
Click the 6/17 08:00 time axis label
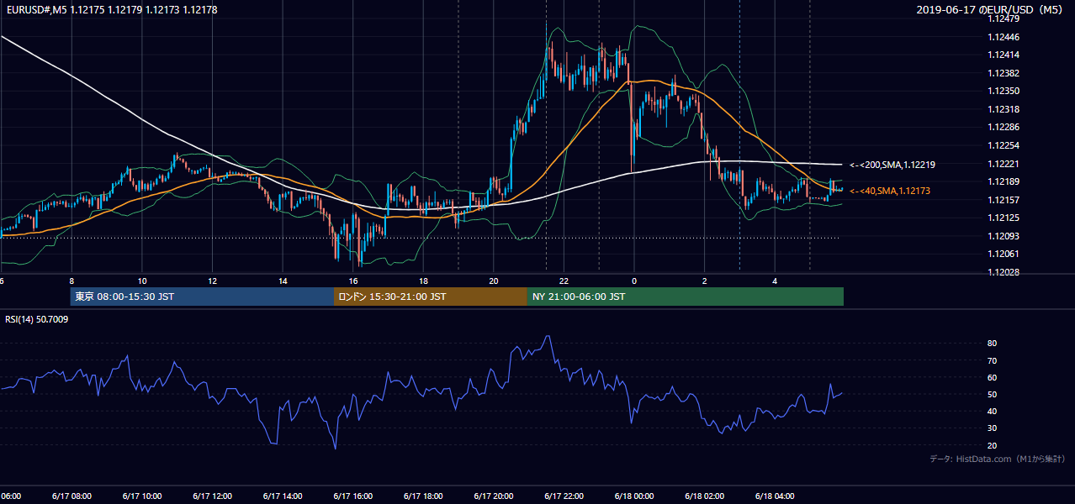71,496
